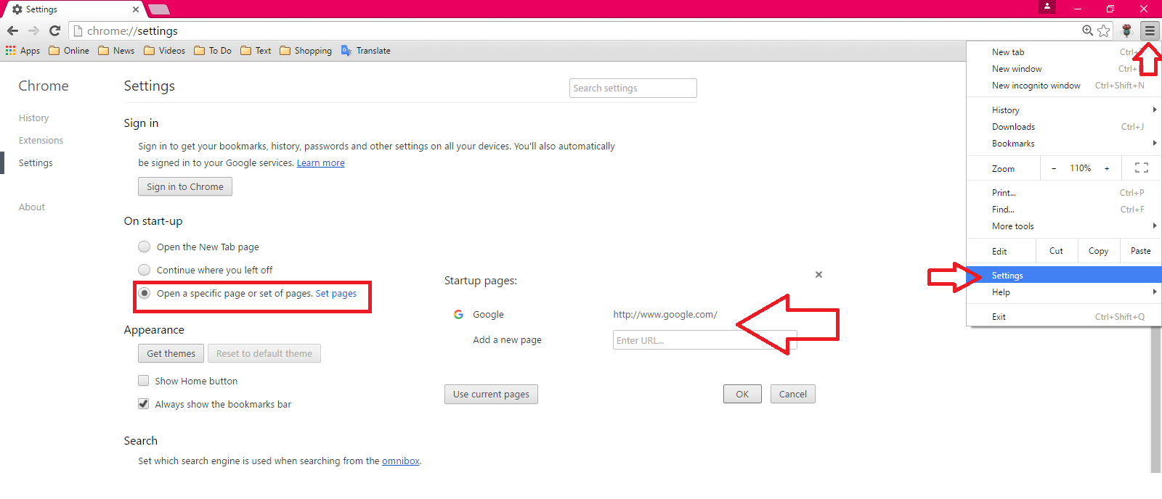Click Use current pages button
The width and height of the screenshot is (1162, 499).
click(x=491, y=394)
